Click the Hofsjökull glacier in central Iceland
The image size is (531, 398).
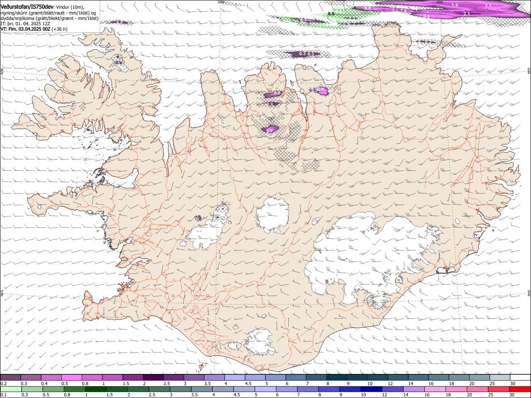(273, 215)
